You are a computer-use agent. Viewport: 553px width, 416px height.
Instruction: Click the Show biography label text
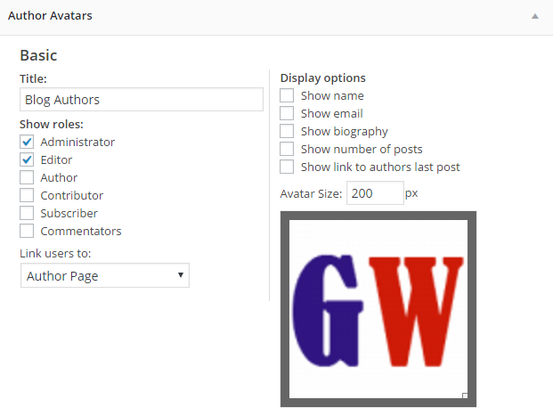pyautogui.click(x=344, y=131)
